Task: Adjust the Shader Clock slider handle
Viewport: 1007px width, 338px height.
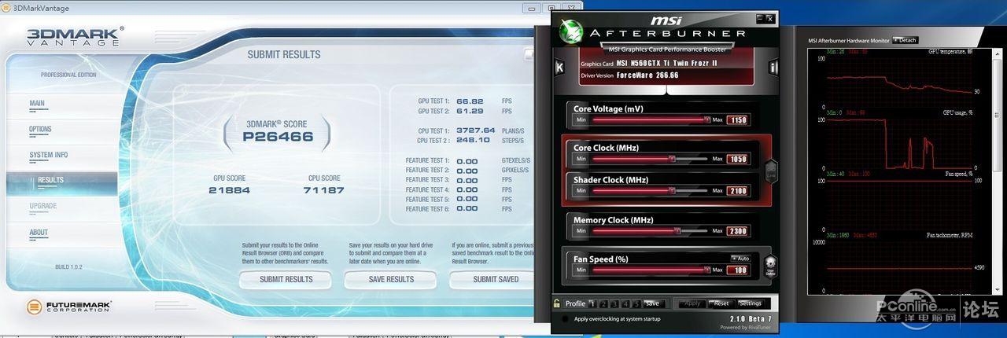Action: [x=671, y=190]
